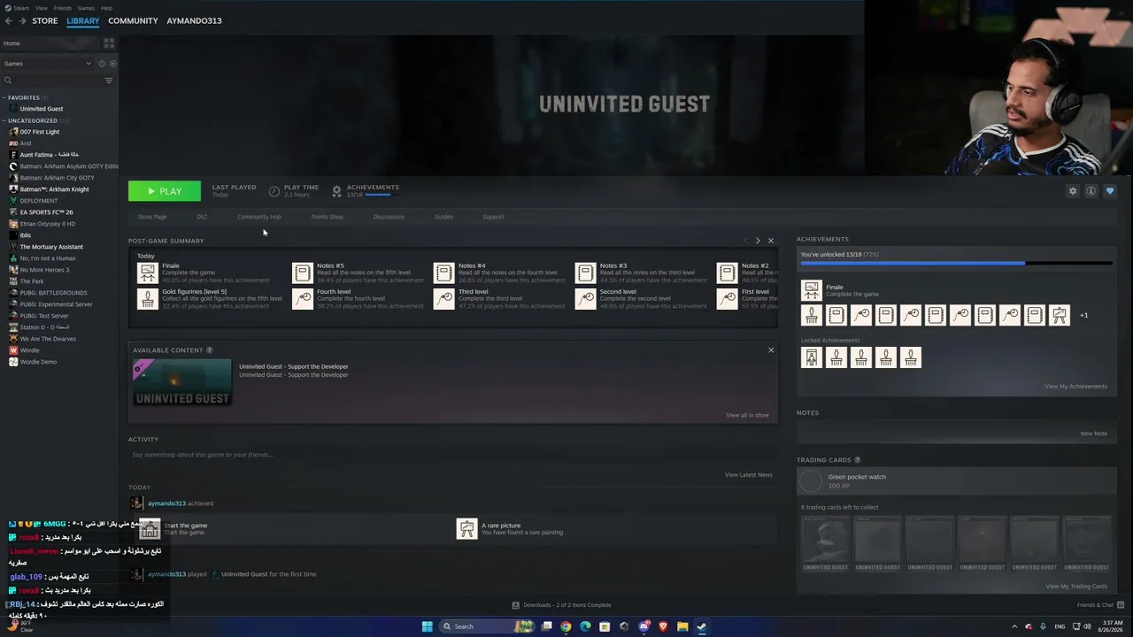1133x637 pixels.
Task: Click the Notes #4 achievement icon
Action: tap(444, 272)
